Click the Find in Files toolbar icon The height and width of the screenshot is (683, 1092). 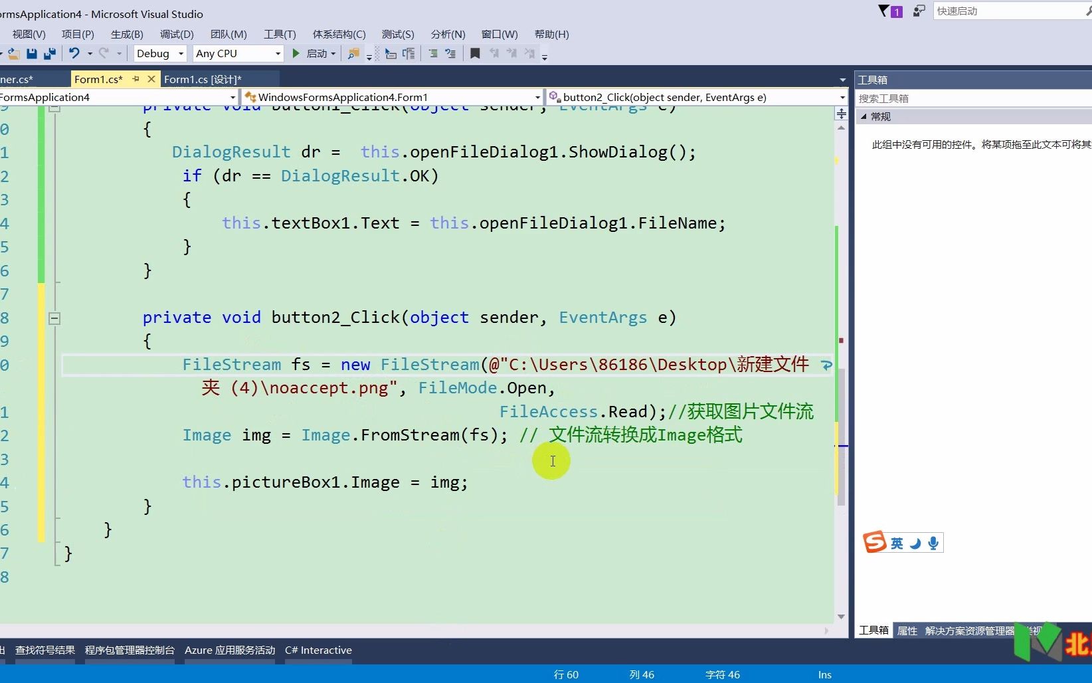click(354, 54)
